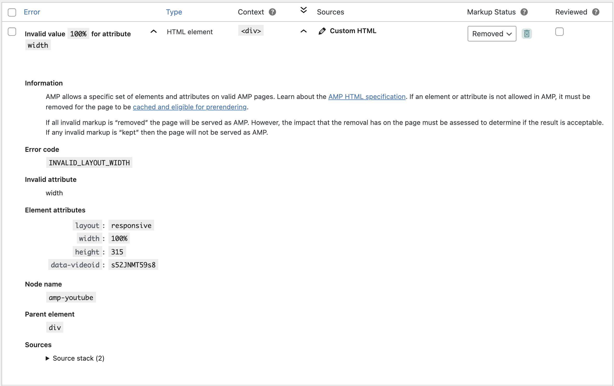Toggle the select-all checkbox in header

point(12,12)
